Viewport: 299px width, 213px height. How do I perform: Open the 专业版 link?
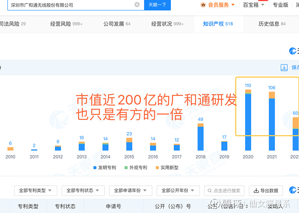pyautogui.click(x=280, y=5)
